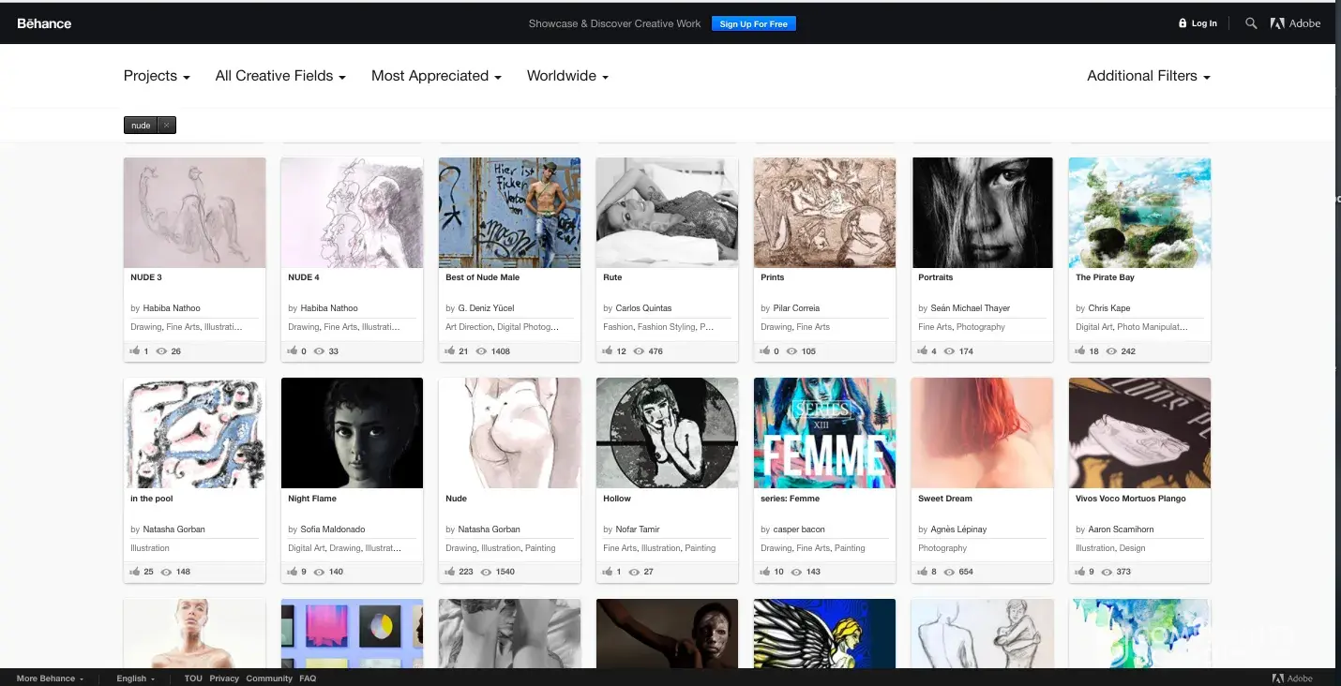Image resolution: width=1341 pixels, height=686 pixels.
Task: Click Showcase & Discover Creative Work text
Action: click(x=614, y=23)
